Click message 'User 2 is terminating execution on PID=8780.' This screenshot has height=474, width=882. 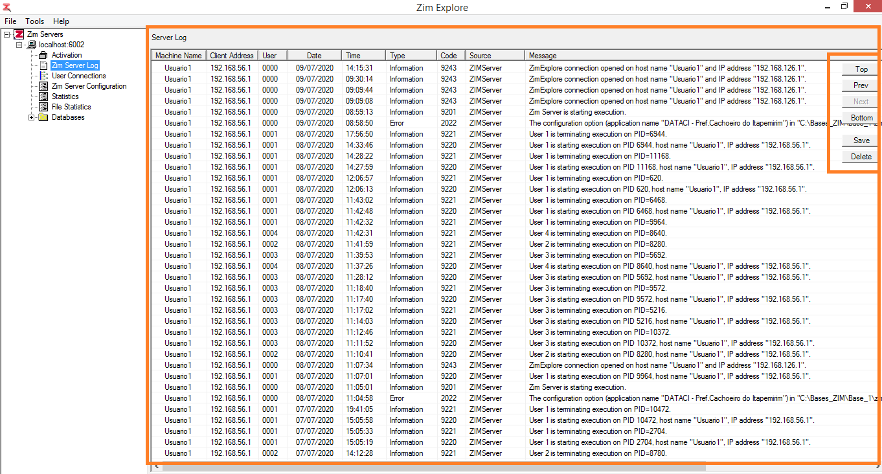point(598,453)
